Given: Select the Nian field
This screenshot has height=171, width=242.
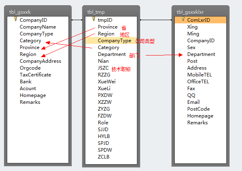Looking at the screenshot, I should point(103,61).
